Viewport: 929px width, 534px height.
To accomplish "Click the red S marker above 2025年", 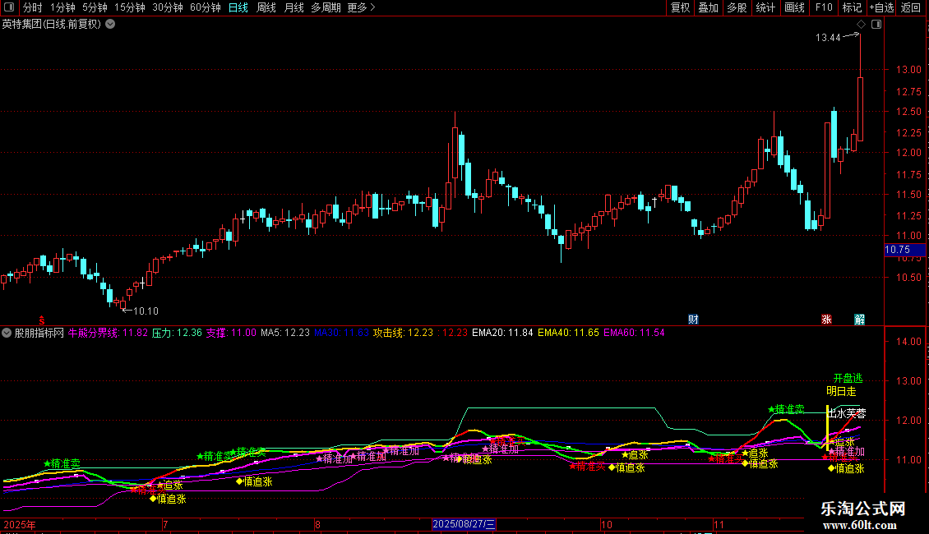I will pos(43,320).
